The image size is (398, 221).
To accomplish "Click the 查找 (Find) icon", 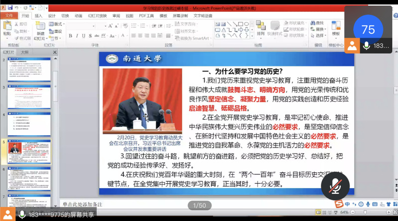I will click(x=317, y=23).
